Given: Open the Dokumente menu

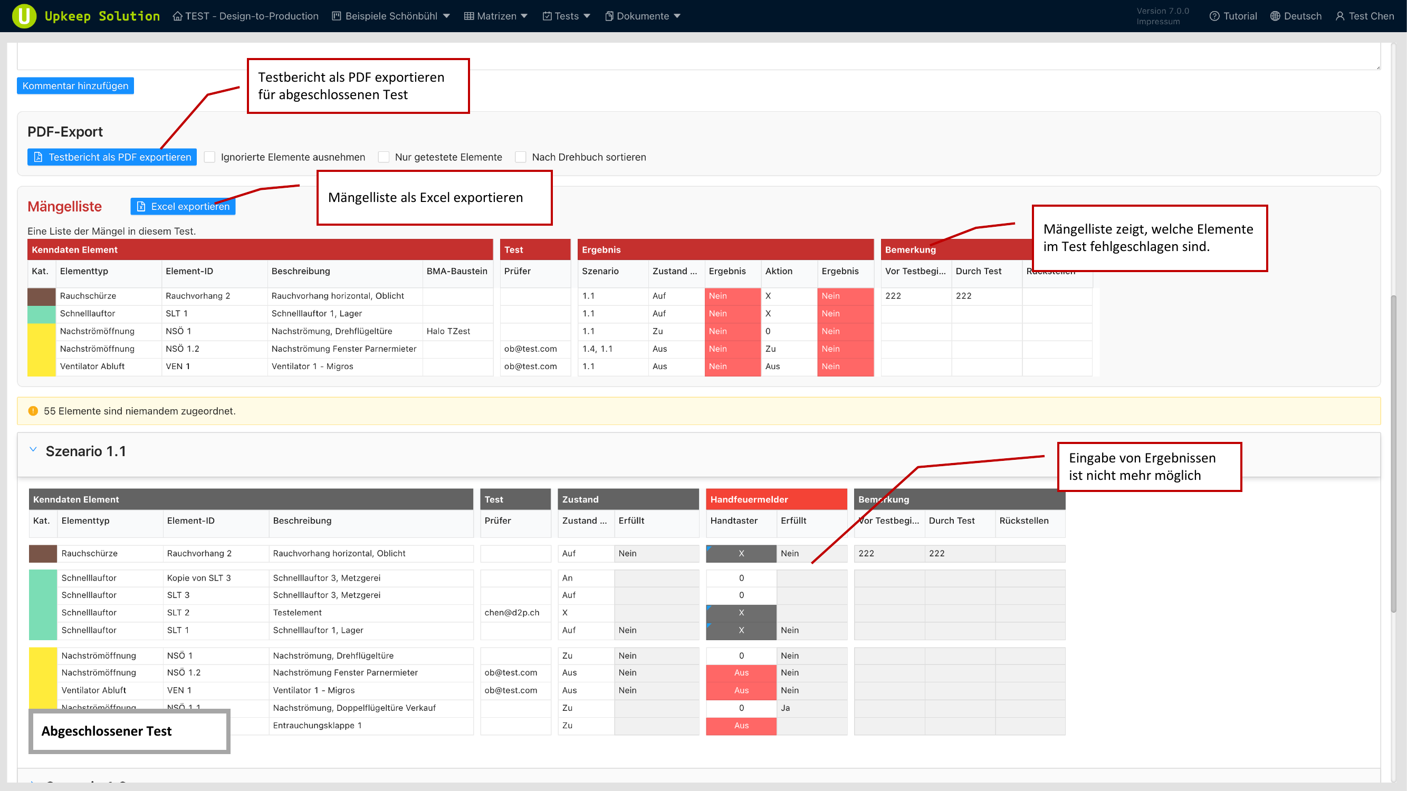Looking at the screenshot, I should pos(643,16).
